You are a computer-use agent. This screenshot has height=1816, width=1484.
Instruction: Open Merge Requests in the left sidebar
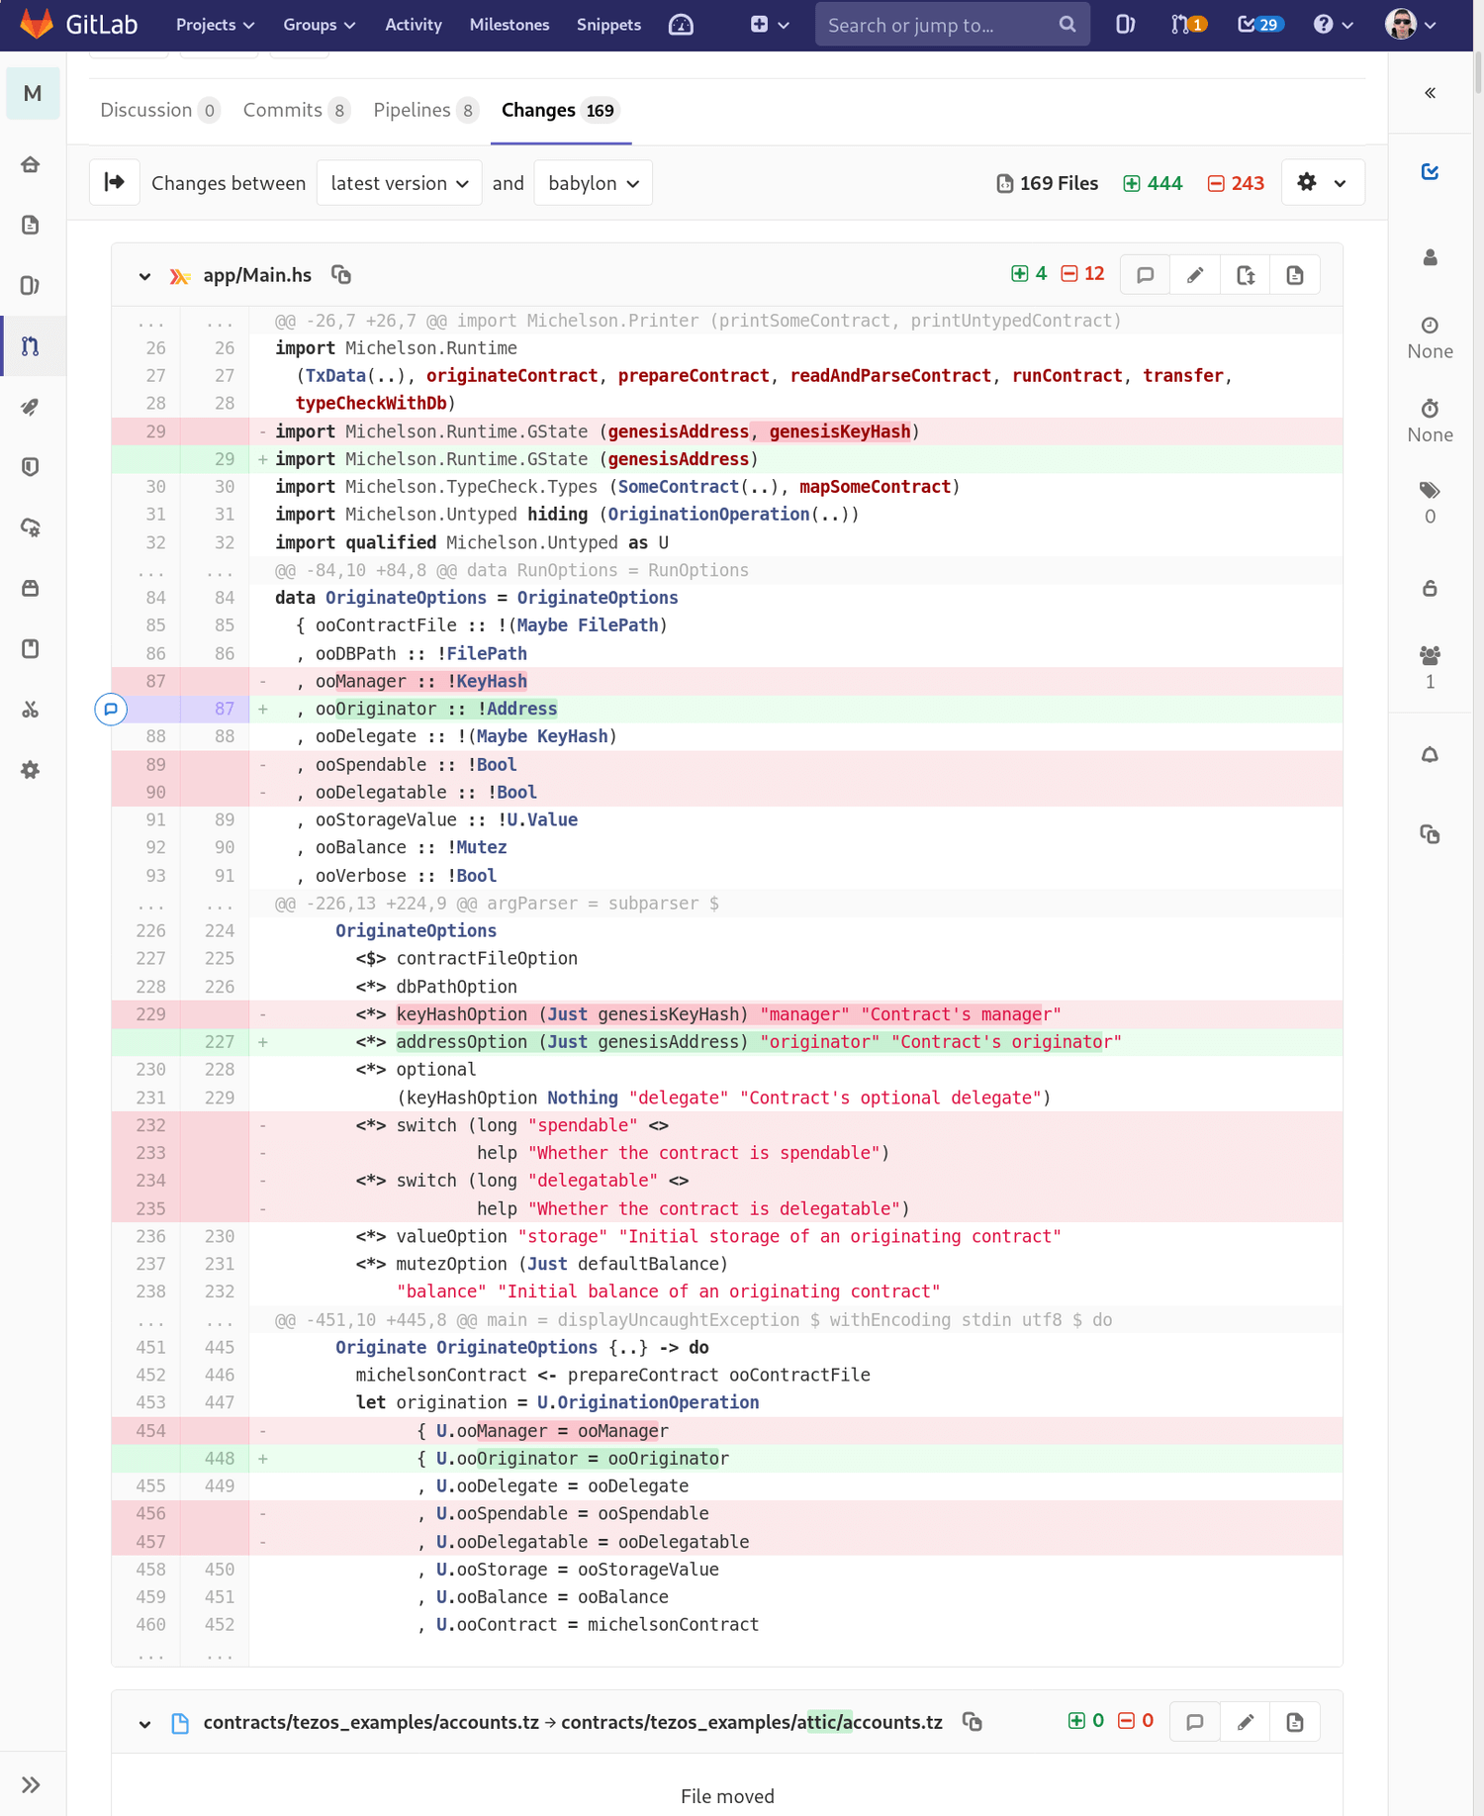point(31,346)
